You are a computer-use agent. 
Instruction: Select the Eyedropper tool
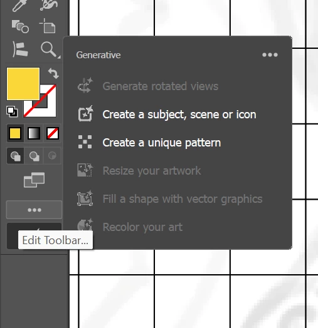[x=19, y=5]
